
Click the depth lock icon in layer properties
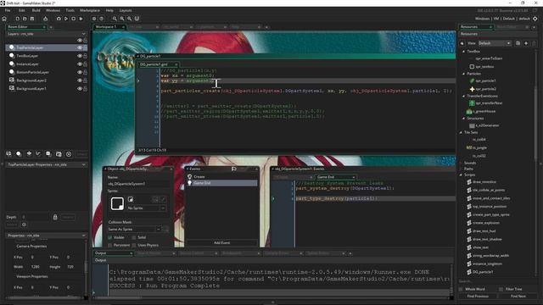click(x=55, y=217)
